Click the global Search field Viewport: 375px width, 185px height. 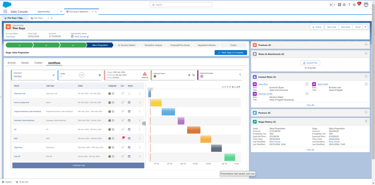[181, 5]
